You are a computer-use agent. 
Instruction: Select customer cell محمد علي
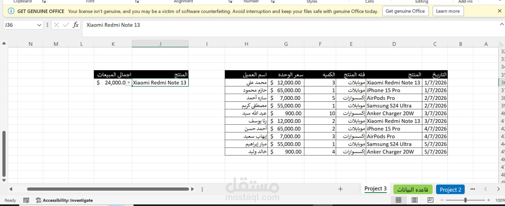point(247,82)
